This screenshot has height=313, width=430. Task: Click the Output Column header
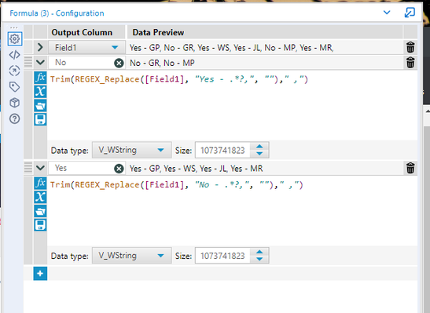coord(82,33)
